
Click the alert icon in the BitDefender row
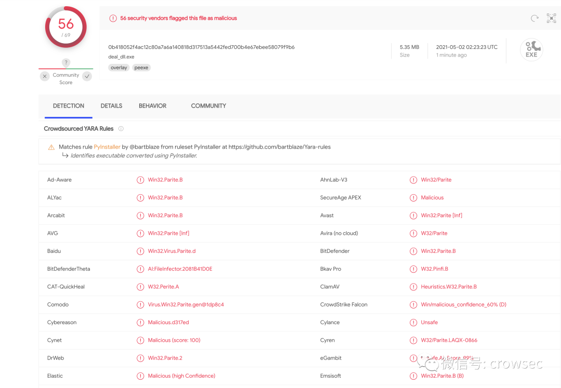pos(413,251)
